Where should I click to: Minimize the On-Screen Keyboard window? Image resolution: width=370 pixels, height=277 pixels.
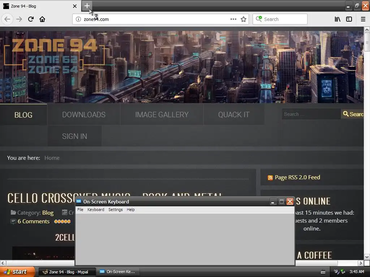[273, 202]
